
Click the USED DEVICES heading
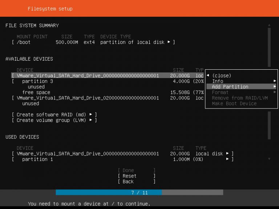[22, 137]
